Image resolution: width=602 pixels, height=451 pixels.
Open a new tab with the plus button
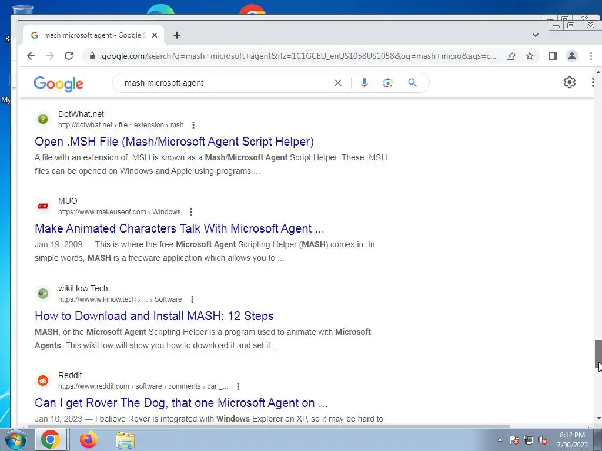coord(176,35)
